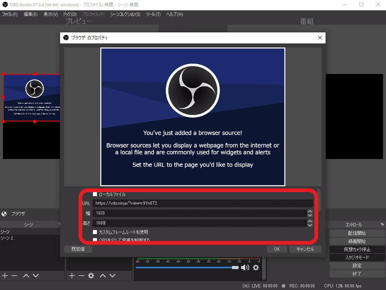
Task: Decrease the 高さ value with down arrow
Action: coord(310,225)
